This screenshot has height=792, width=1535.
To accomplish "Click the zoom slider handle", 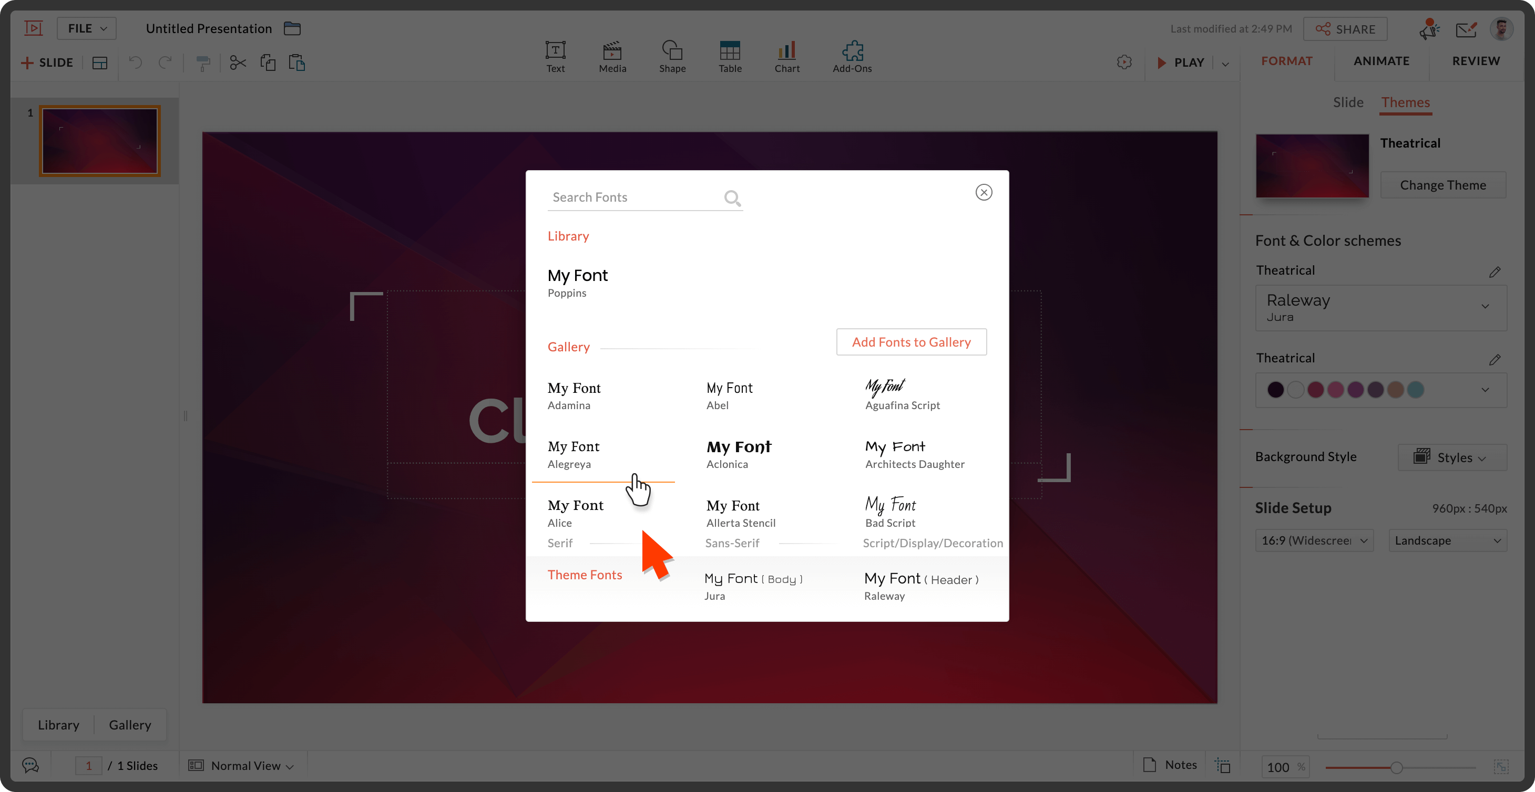I will tap(1396, 767).
